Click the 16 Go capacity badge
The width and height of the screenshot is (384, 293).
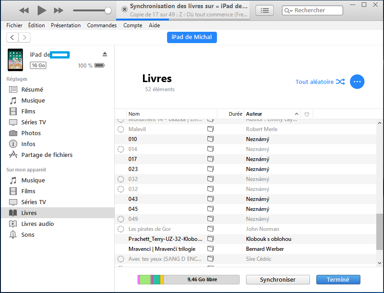point(38,65)
